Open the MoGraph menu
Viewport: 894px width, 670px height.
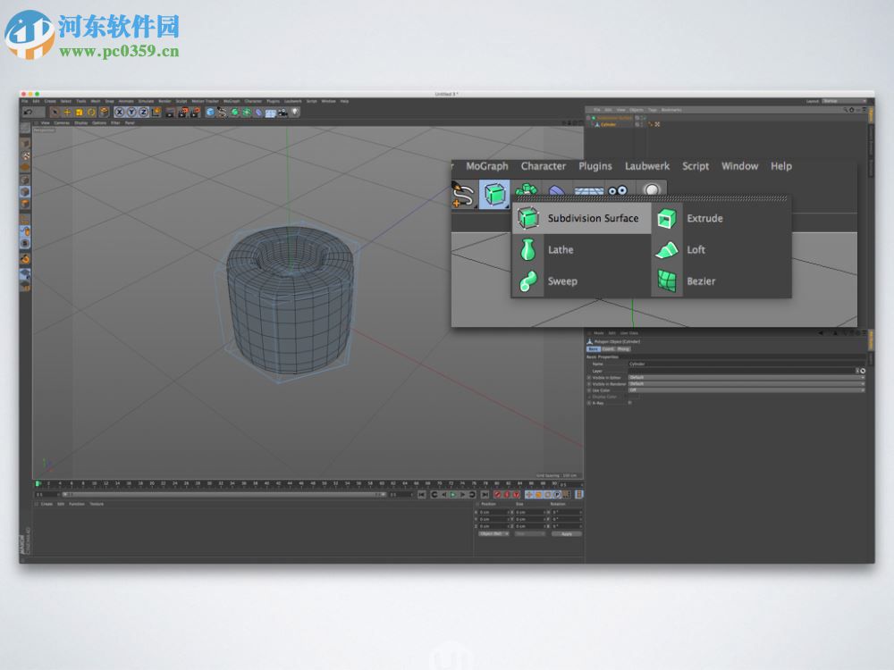(485, 166)
